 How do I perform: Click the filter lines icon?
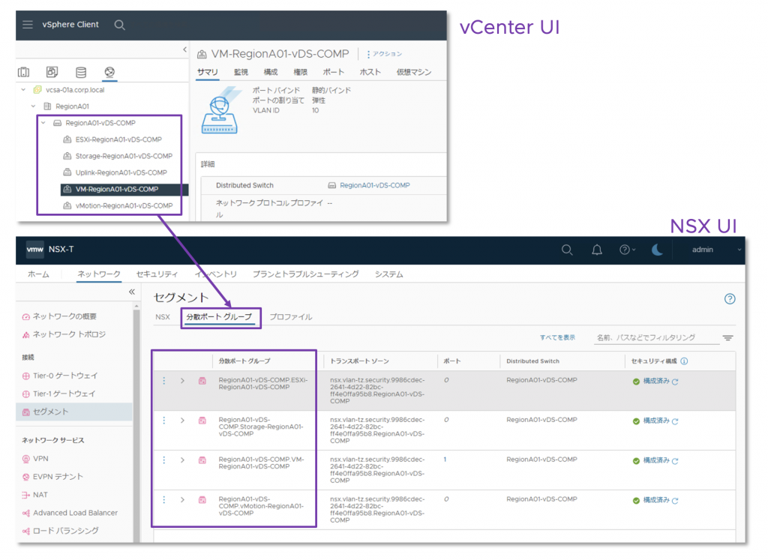pyautogui.click(x=727, y=338)
